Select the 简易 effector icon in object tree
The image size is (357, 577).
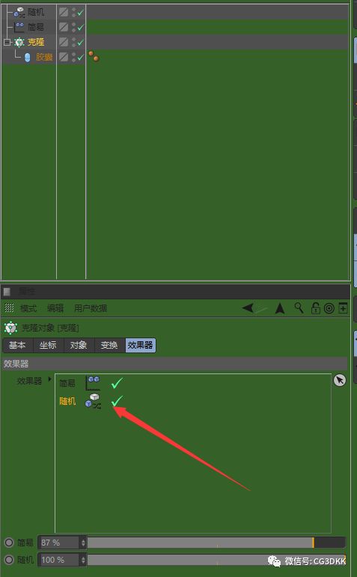19,27
